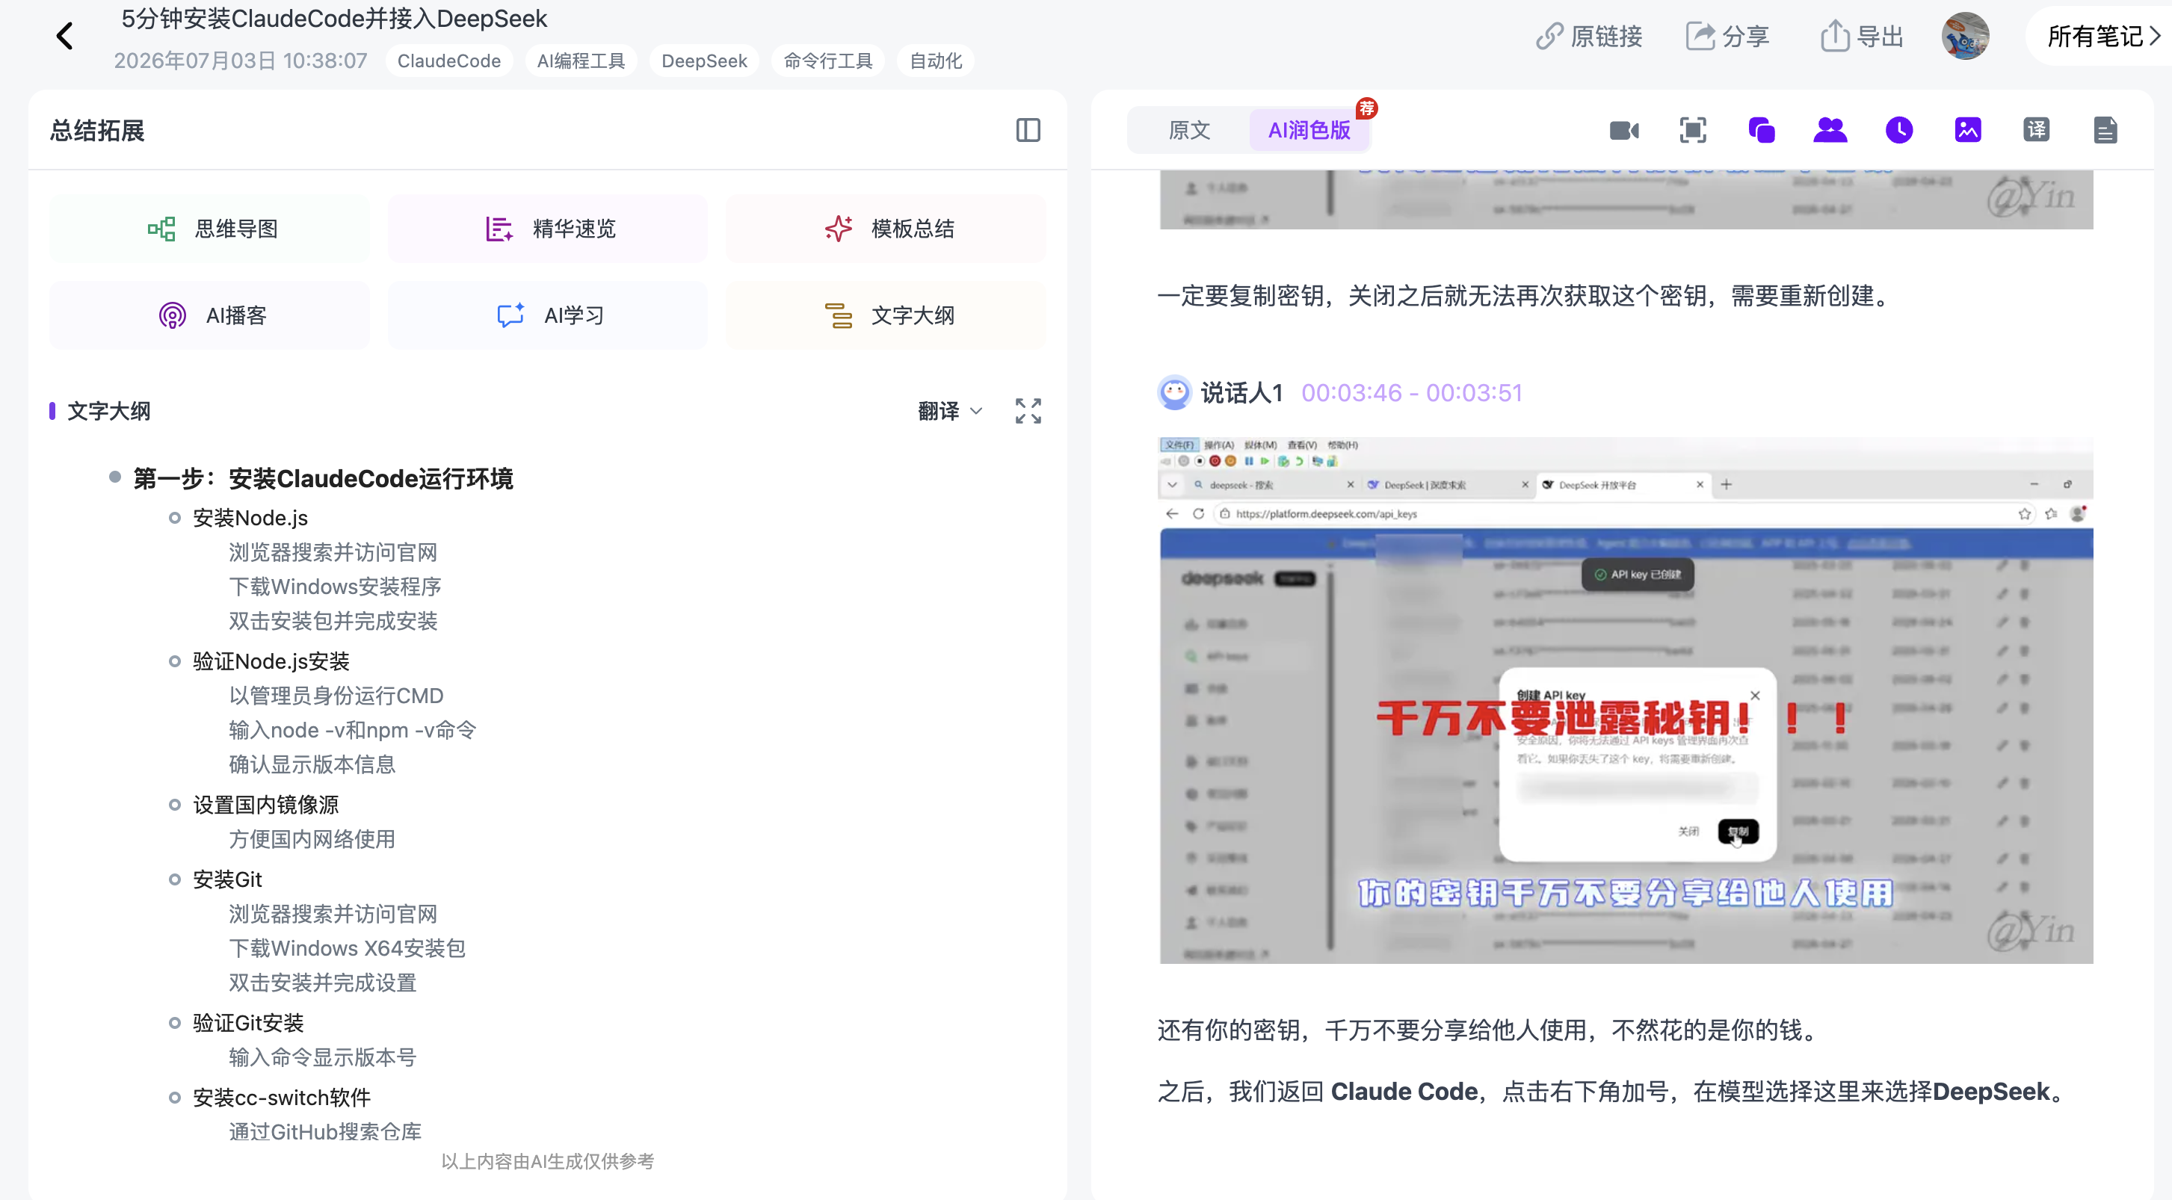Click the video camera icon
The height and width of the screenshot is (1200, 2172).
pos(1624,130)
